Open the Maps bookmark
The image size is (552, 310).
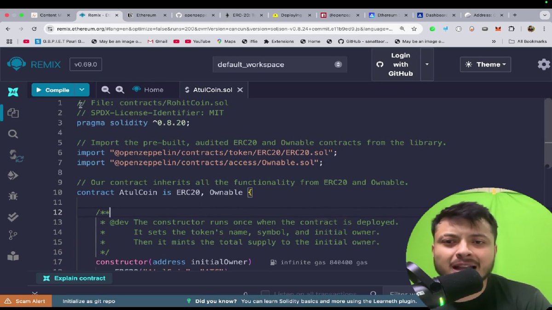[226, 41]
